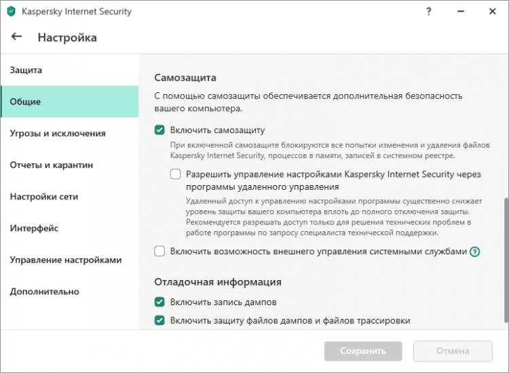This screenshot has width=509, height=373.
Task: Open help via the question mark icon
Action: 429,12
